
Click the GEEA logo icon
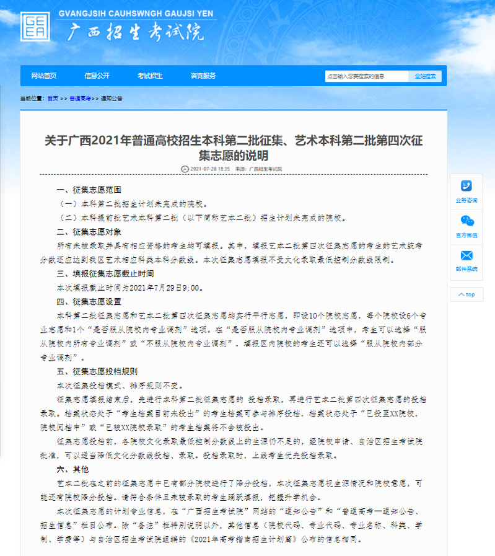(35, 27)
